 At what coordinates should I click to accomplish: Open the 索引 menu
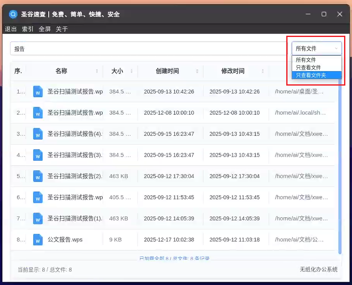pyautogui.click(x=28, y=29)
